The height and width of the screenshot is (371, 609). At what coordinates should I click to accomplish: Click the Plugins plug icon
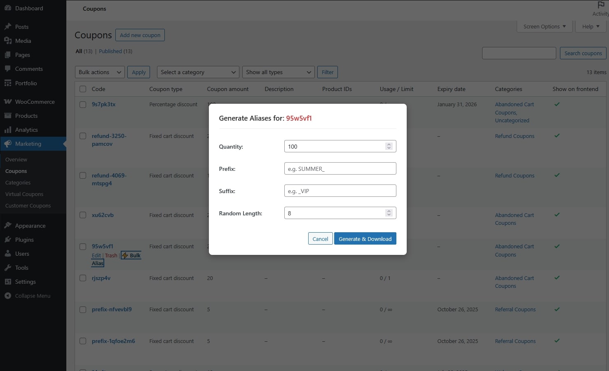pyautogui.click(x=8, y=240)
